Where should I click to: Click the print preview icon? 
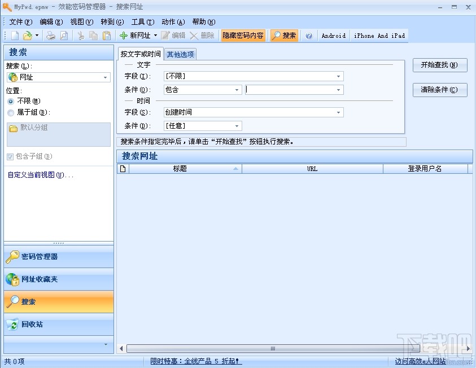point(64,36)
